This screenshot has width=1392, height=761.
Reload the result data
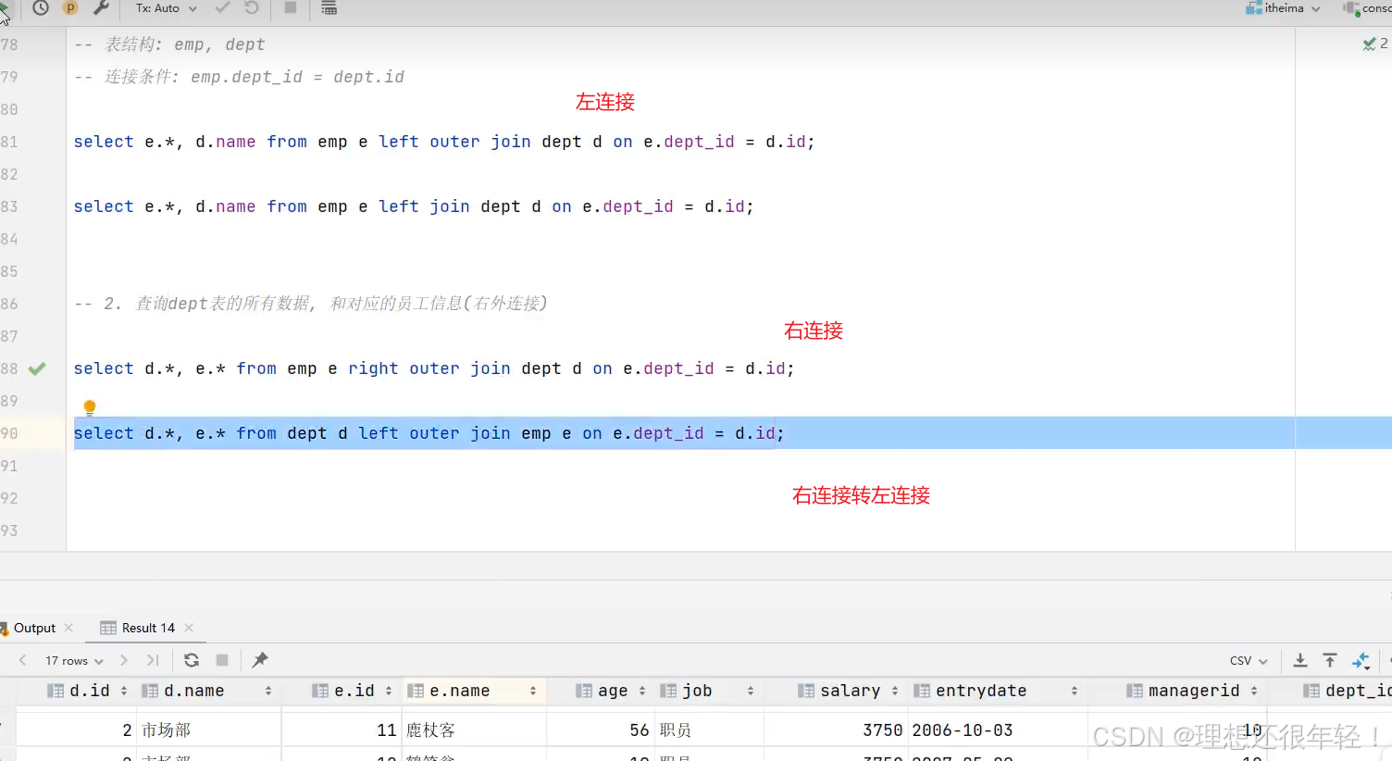(192, 660)
